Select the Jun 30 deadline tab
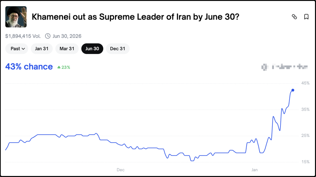 click(x=92, y=49)
